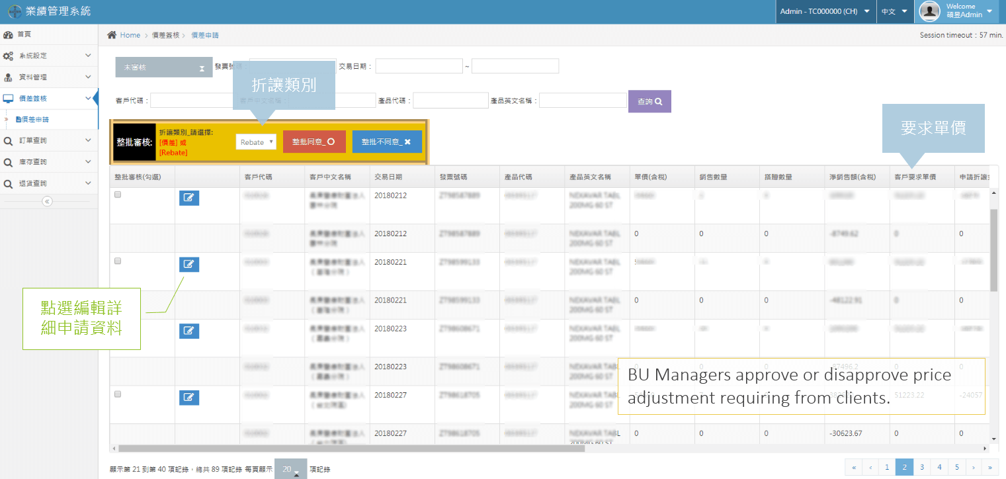Expand the 訂單查詢 sidebar menu
The image size is (1006, 479).
tap(49, 140)
